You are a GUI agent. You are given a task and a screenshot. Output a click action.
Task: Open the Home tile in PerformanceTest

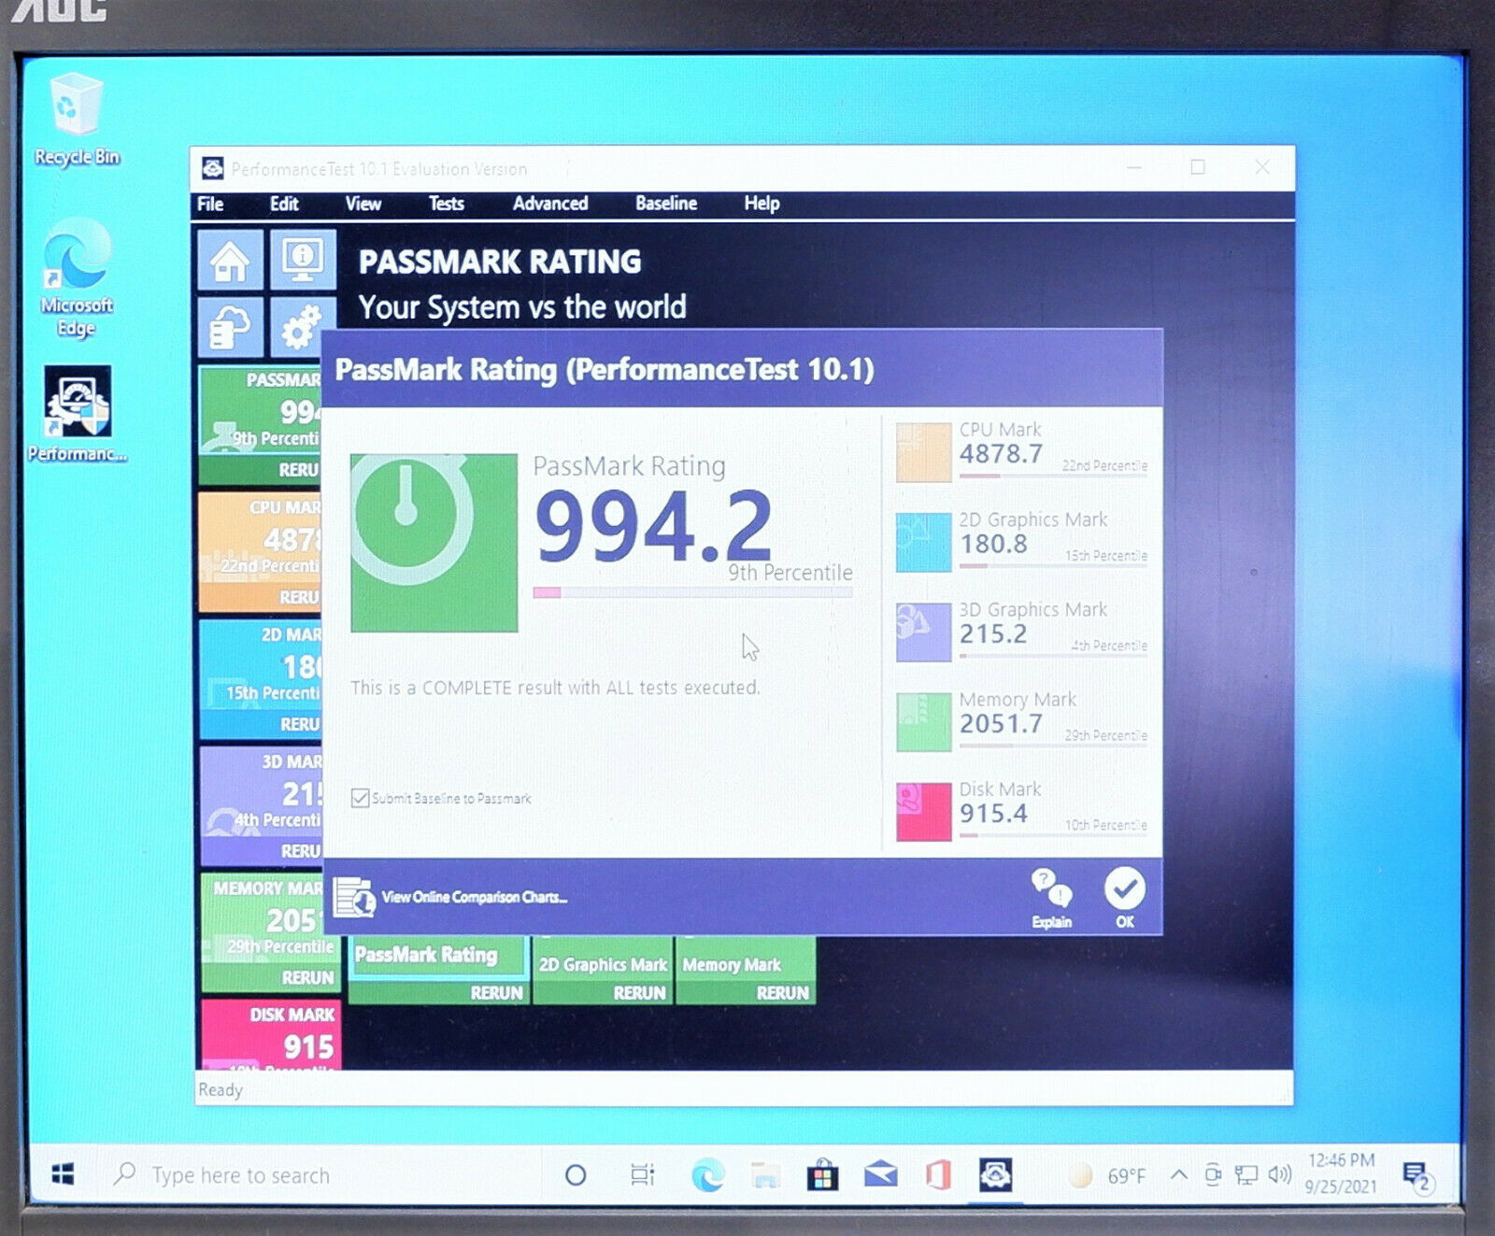230,261
